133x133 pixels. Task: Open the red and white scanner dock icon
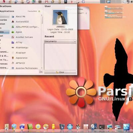coord(118,127)
